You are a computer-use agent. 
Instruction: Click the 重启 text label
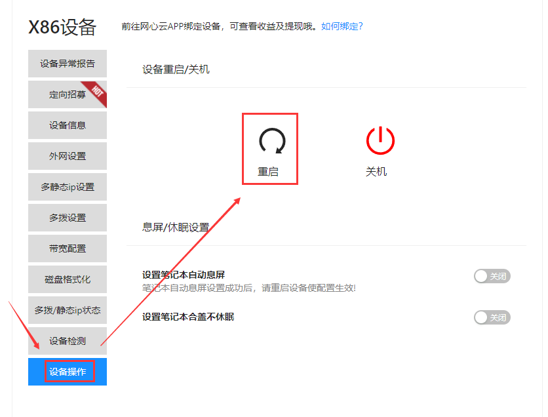point(268,172)
